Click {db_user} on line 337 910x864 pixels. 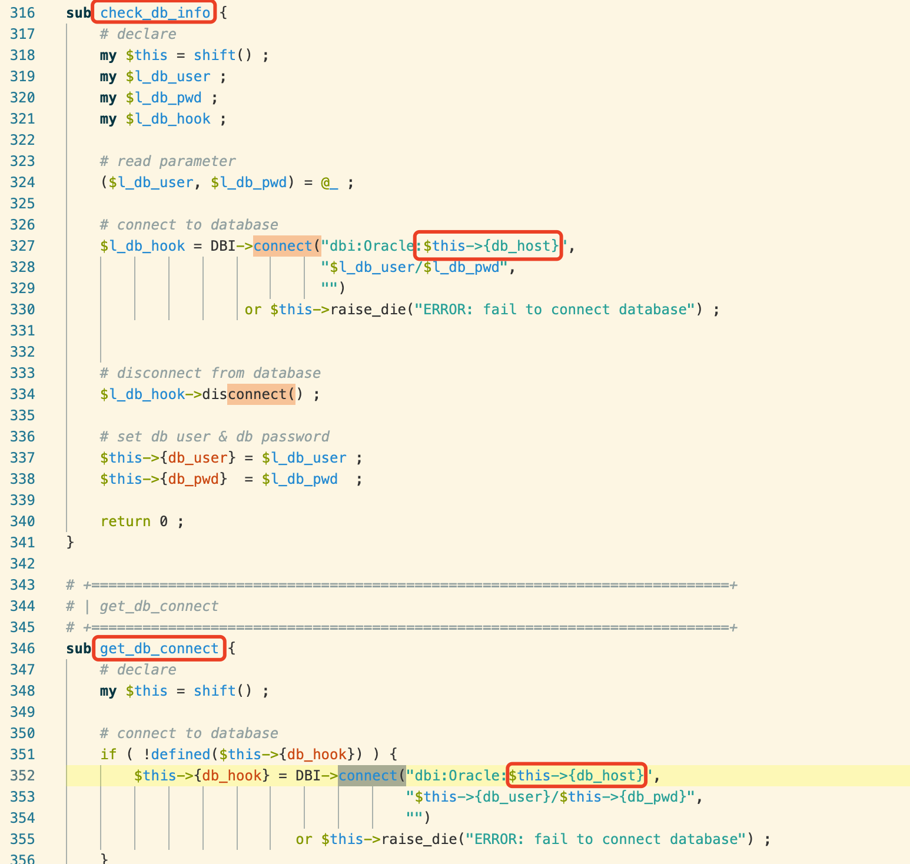[x=198, y=458]
